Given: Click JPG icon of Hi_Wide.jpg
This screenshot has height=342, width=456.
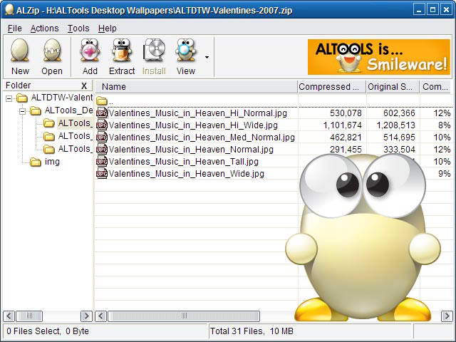Looking at the screenshot, I should coord(102,125).
